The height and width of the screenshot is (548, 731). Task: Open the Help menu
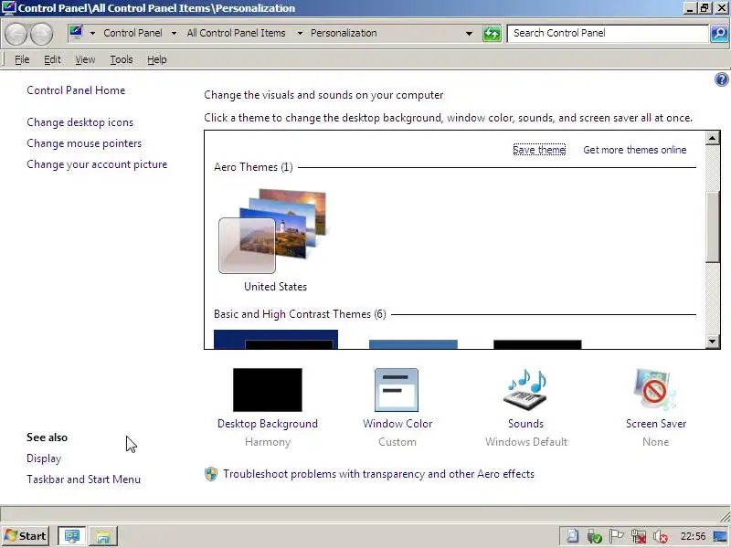156,59
